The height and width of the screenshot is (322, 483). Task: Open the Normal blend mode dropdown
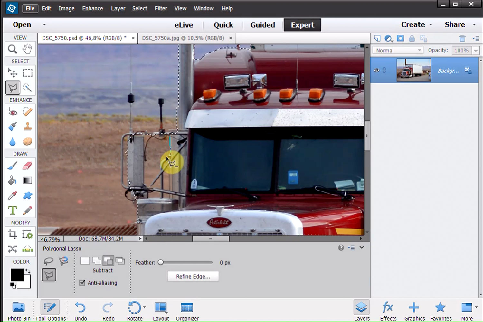pos(398,50)
